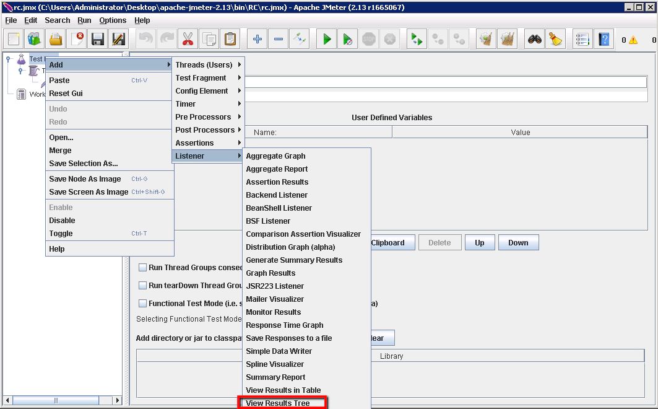Enable Run Thread Groups consecutively
658x409 pixels.
[x=142, y=268]
